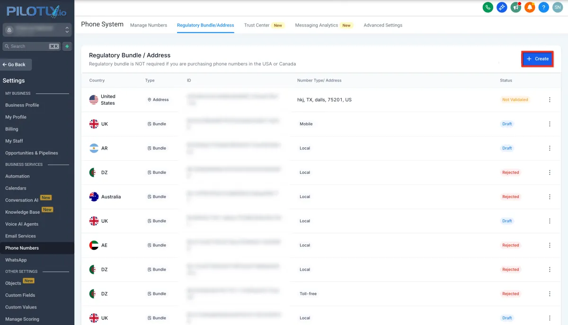The width and height of the screenshot is (568, 325).
Task: Click the United States flag icon
Action: (94, 99)
